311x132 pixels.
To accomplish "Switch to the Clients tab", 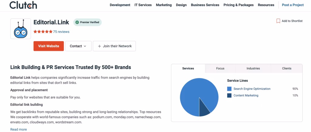I will pyautogui.click(x=287, y=68).
